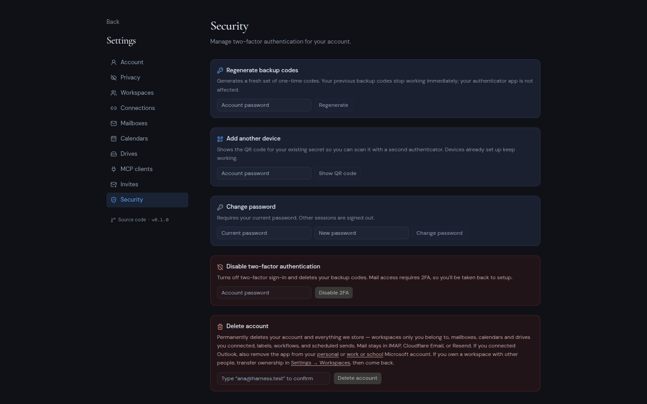Go to the Invites settings page

[x=147, y=184]
